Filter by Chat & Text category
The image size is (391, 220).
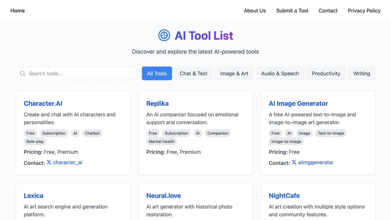[x=194, y=73]
